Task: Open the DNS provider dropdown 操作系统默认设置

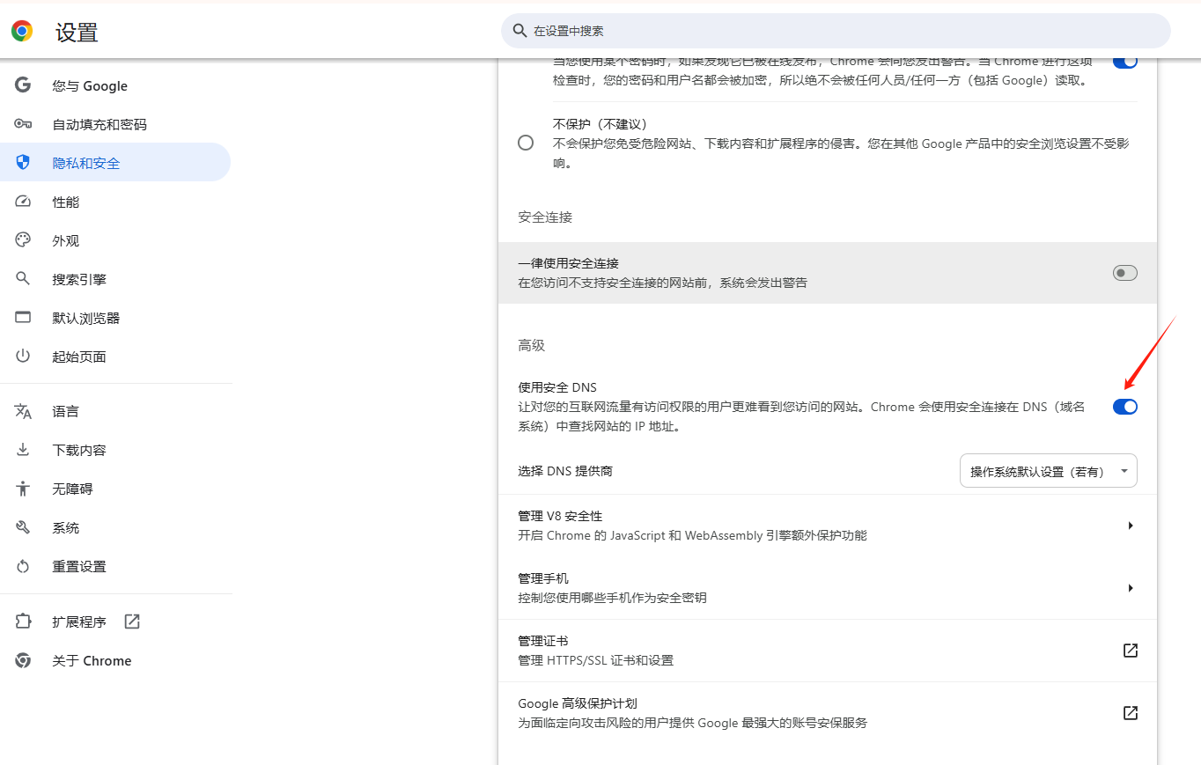Action: point(1049,471)
